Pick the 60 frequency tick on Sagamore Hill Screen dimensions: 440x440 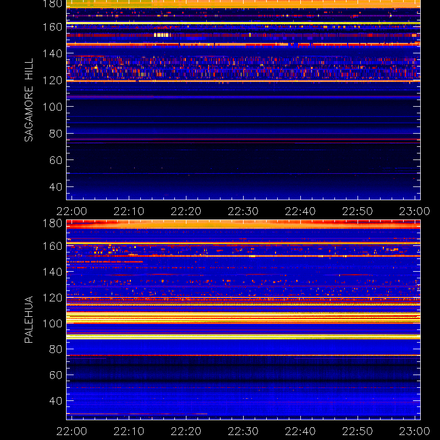pos(56,160)
